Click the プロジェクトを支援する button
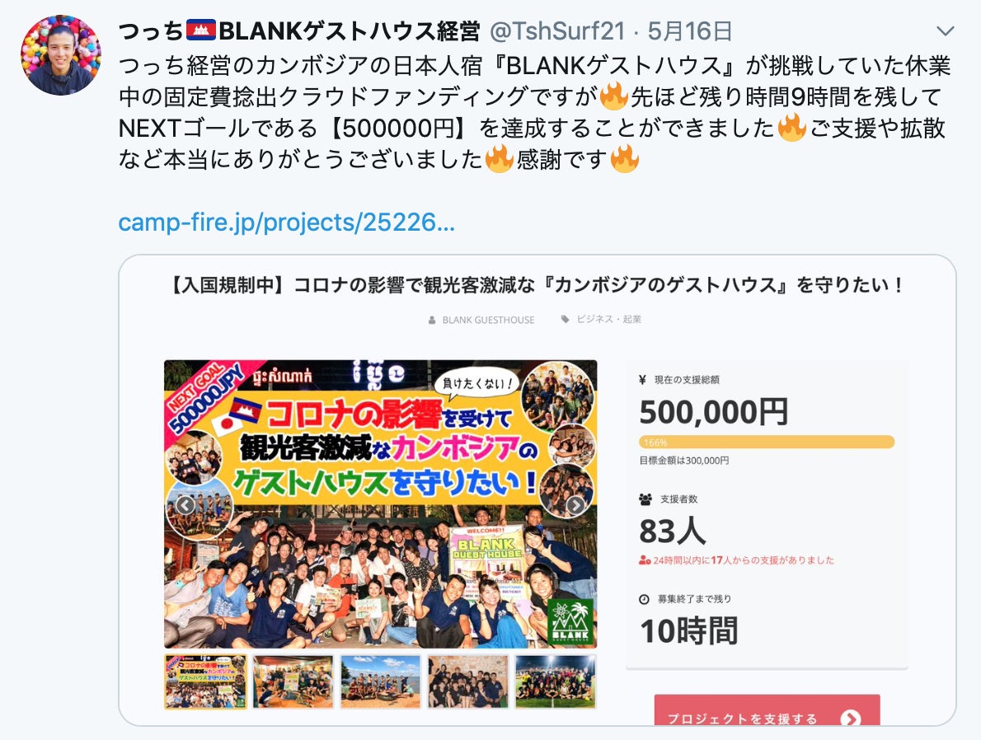Screen dimensions: 981x740 (x=767, y=710)
